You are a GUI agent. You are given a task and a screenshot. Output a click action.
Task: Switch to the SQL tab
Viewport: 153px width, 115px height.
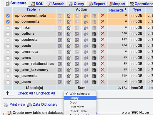click(37, 4)
